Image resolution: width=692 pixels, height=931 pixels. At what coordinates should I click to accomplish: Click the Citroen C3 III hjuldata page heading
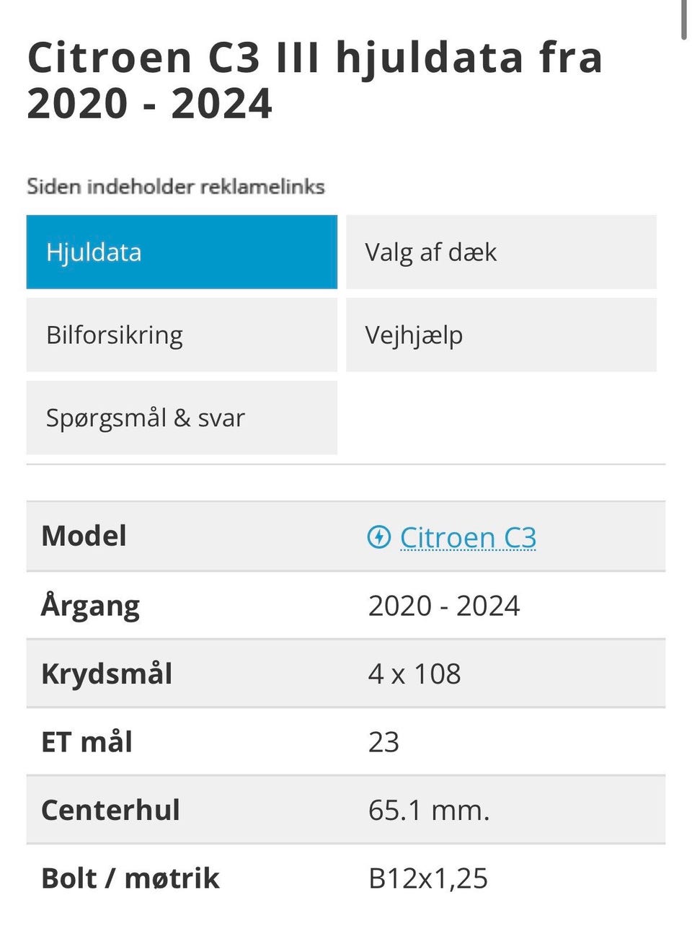pyautogui.click(x=314, y=80)
